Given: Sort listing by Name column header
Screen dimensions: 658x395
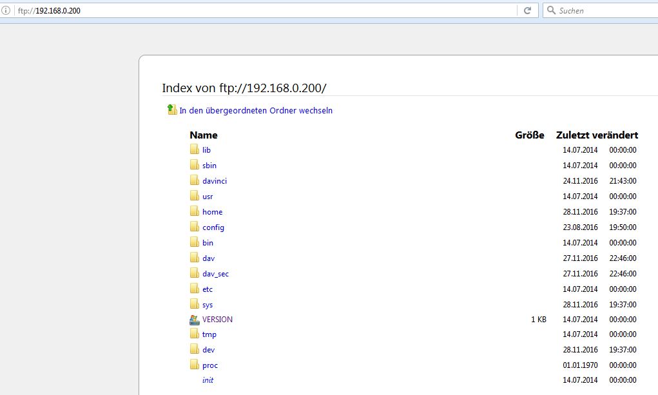Looking at the screenshot, I should click(204, 135).
